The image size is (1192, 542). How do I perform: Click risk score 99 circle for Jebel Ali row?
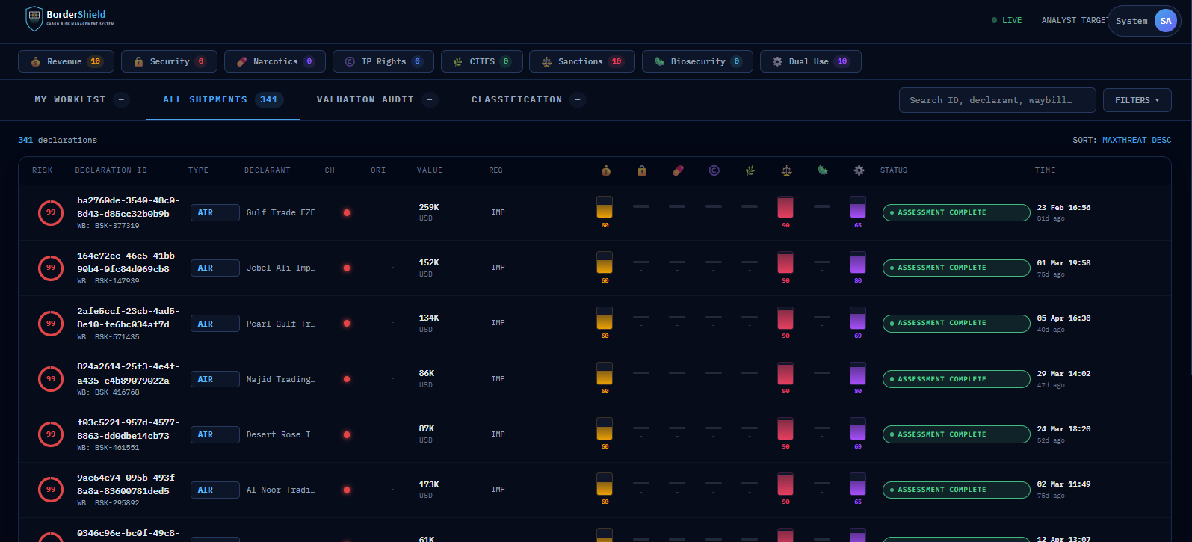point(51,268)
